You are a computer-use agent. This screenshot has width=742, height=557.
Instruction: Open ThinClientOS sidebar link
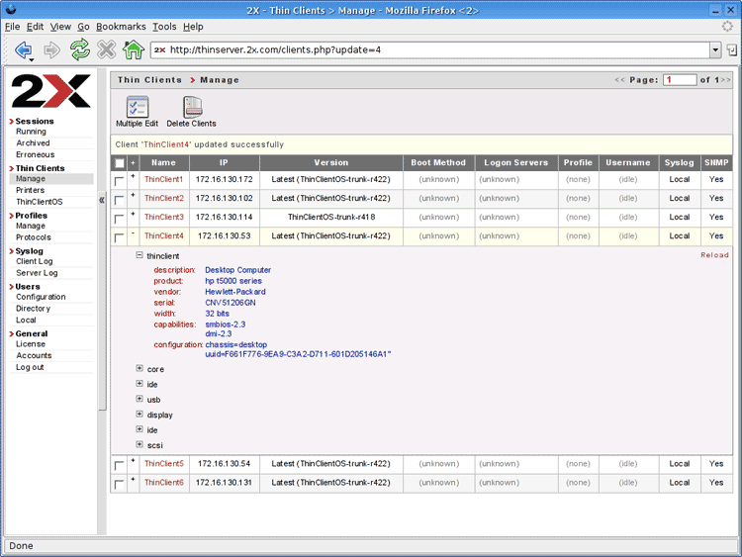40,202
